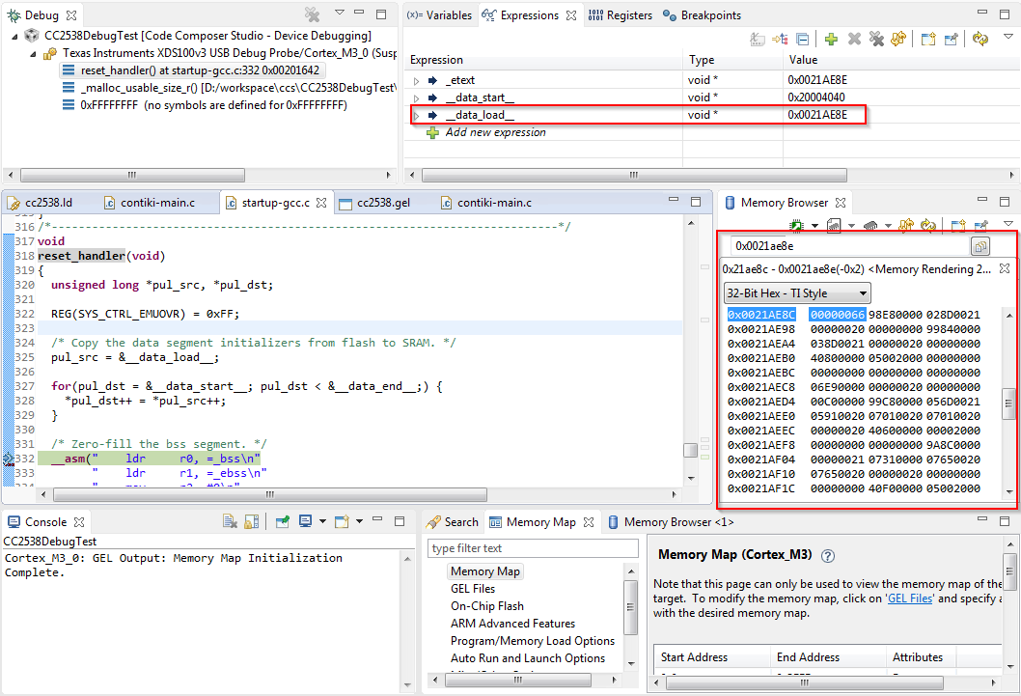Click New Tab button beside address field
Screen dimensions: 1021x696
pyautogui.click(x=980, y=246)
